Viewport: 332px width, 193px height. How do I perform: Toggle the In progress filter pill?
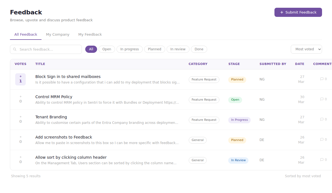pos(129,49)
